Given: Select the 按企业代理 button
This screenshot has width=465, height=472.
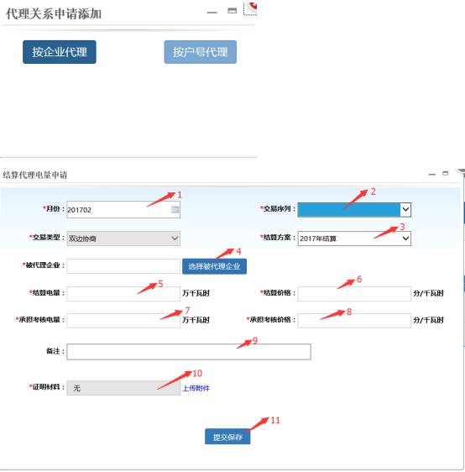Looking at the screenshot, I should point(60,52).
